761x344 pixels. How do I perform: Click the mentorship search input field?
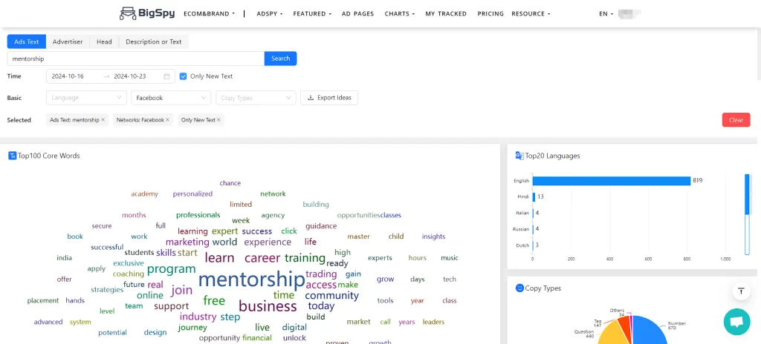[135, 59]
